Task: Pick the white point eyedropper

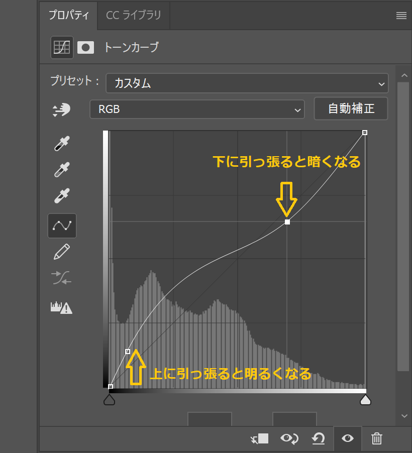Action: tap(62, 195)
